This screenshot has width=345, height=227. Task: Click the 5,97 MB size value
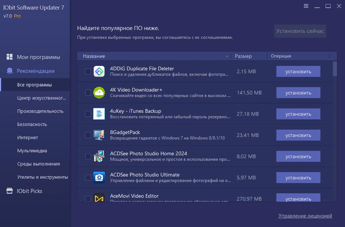[x=246, y=177]
